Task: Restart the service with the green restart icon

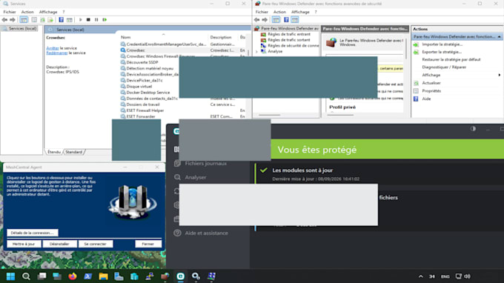Action: 105,19
